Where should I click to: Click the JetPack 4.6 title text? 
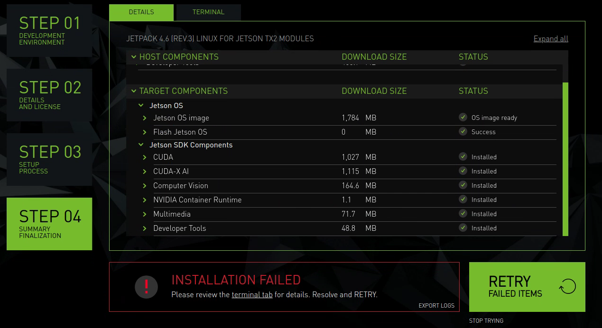pos(220,39)
